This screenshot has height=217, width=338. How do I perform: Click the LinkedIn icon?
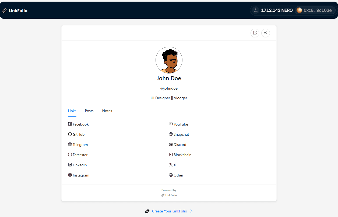click(x=70, y=165)
